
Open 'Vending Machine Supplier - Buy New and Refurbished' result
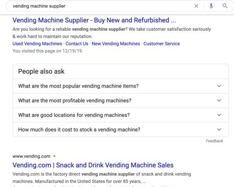(x=94, y=20)
